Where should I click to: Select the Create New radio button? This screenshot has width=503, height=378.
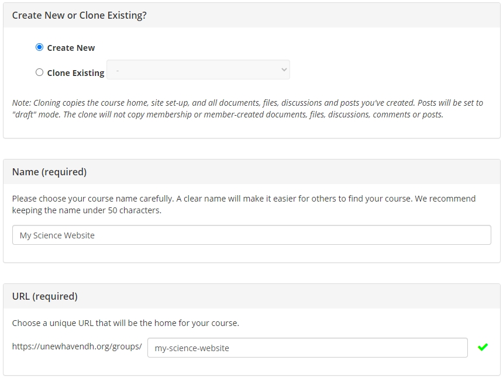click(x=39, y=47)
